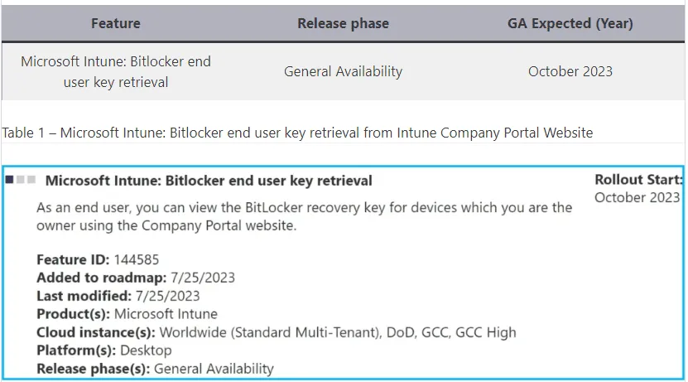Click the Last modified date line
The height and width of the screenshot is (382, 688).
point(118,296)
